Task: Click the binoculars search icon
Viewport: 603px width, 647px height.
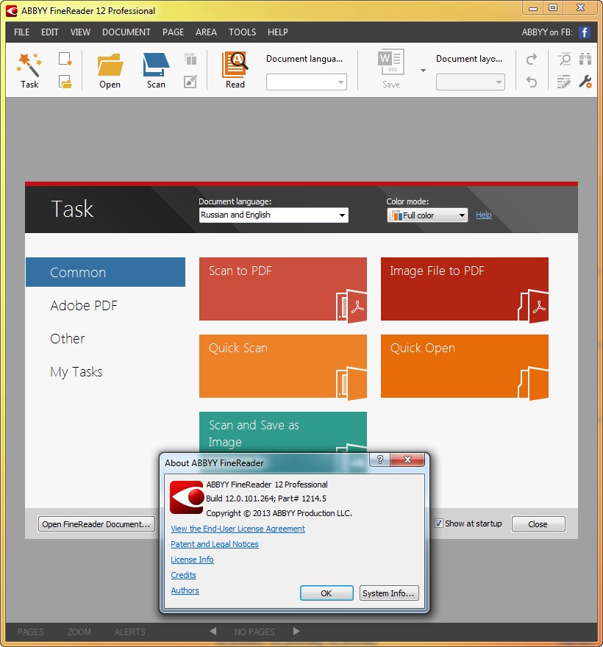Action: pos(585,59)
